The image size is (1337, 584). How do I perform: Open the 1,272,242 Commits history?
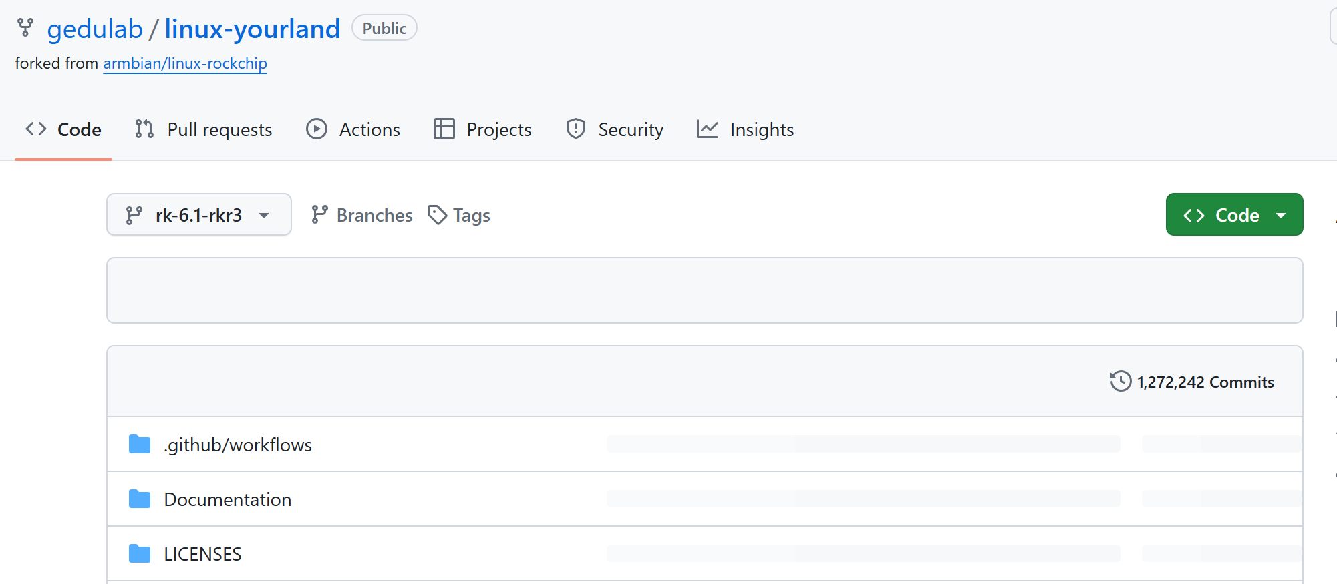tap(1193, 382)
